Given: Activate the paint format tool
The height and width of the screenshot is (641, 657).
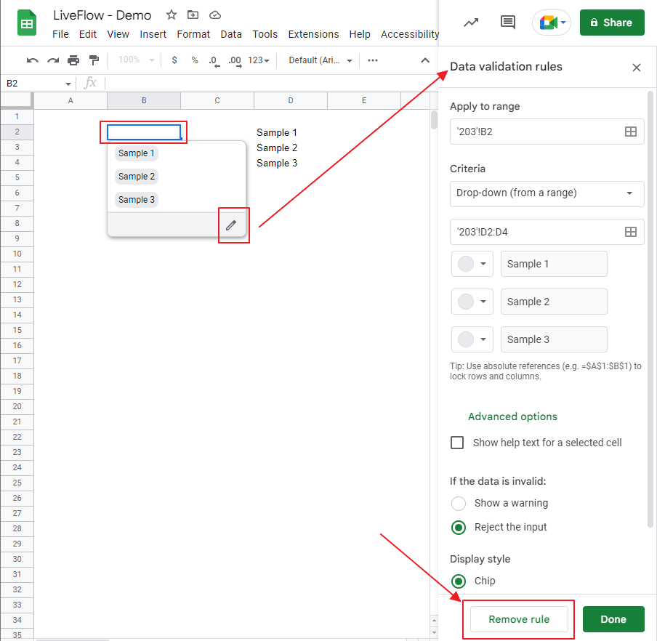Looking at the screenshot, I should pos(94,60).
